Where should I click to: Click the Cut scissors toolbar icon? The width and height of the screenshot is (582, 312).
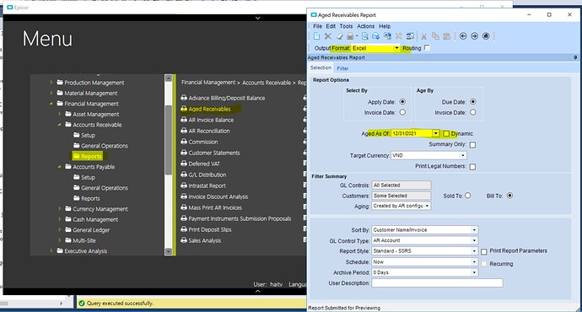point(424,36)
